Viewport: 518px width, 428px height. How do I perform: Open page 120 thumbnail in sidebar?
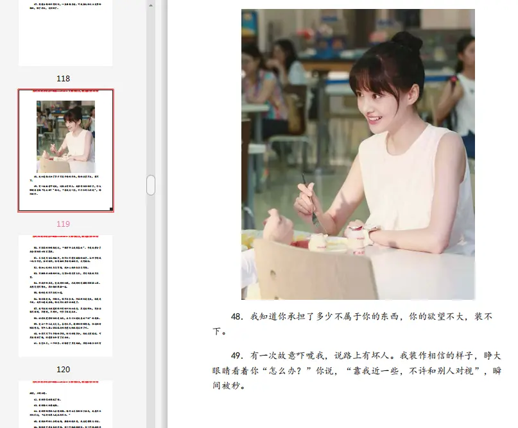65,296
